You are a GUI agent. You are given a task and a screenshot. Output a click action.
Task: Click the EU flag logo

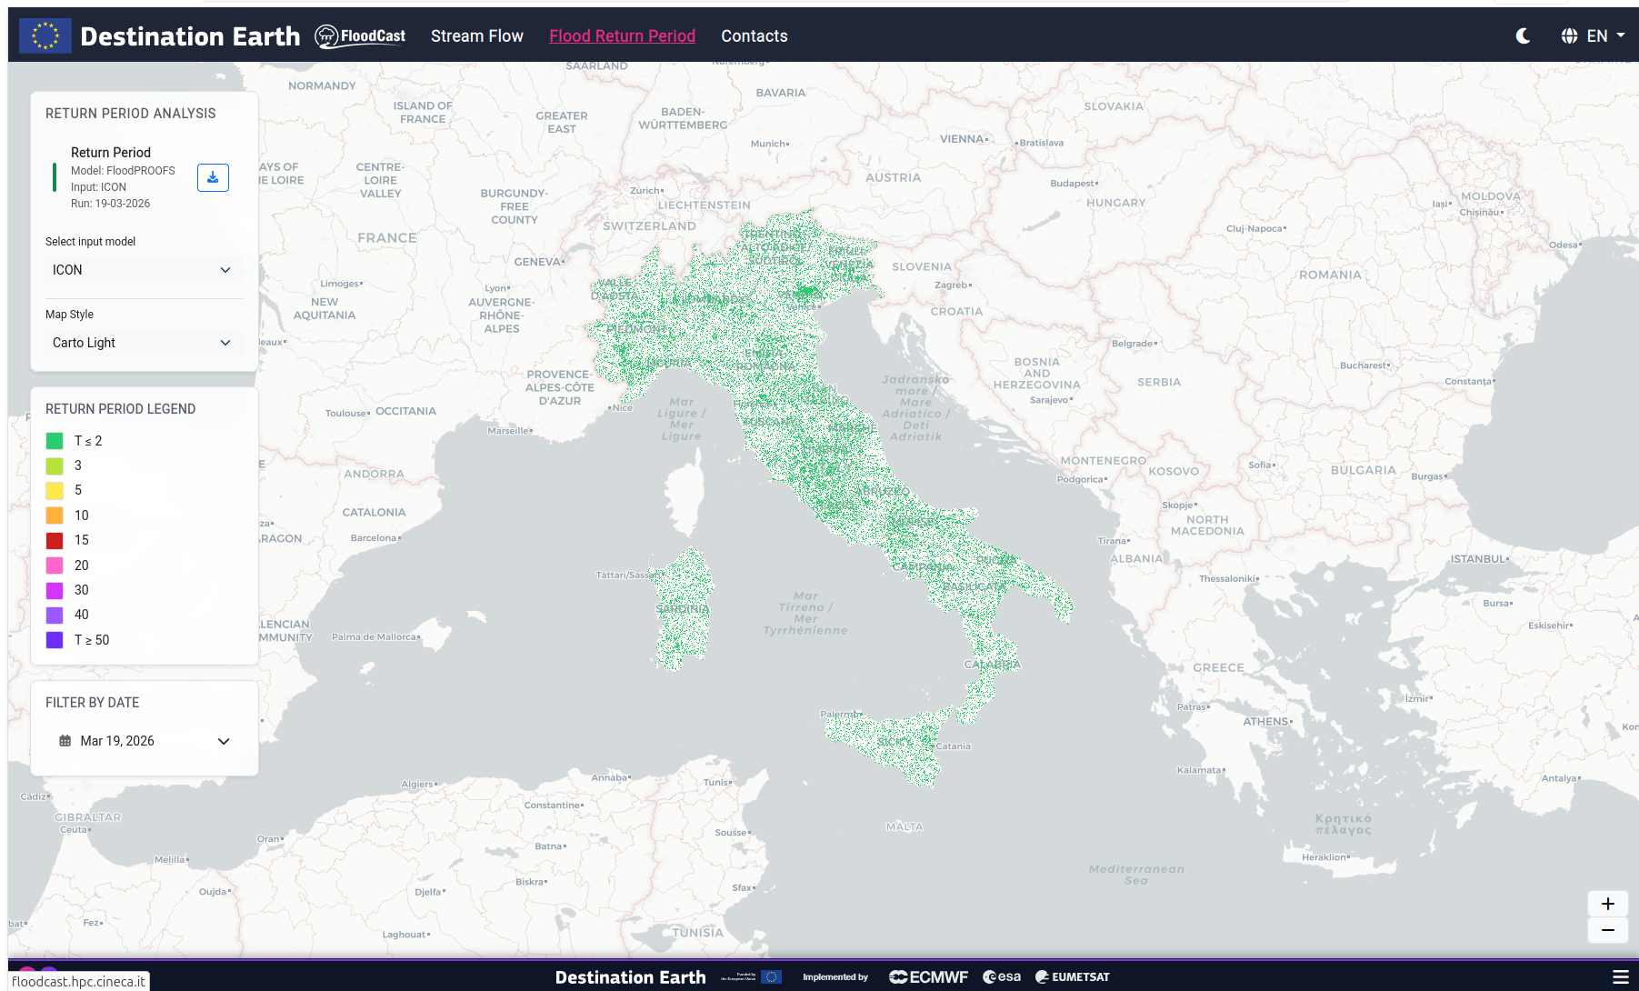click(x=45, y=35)
